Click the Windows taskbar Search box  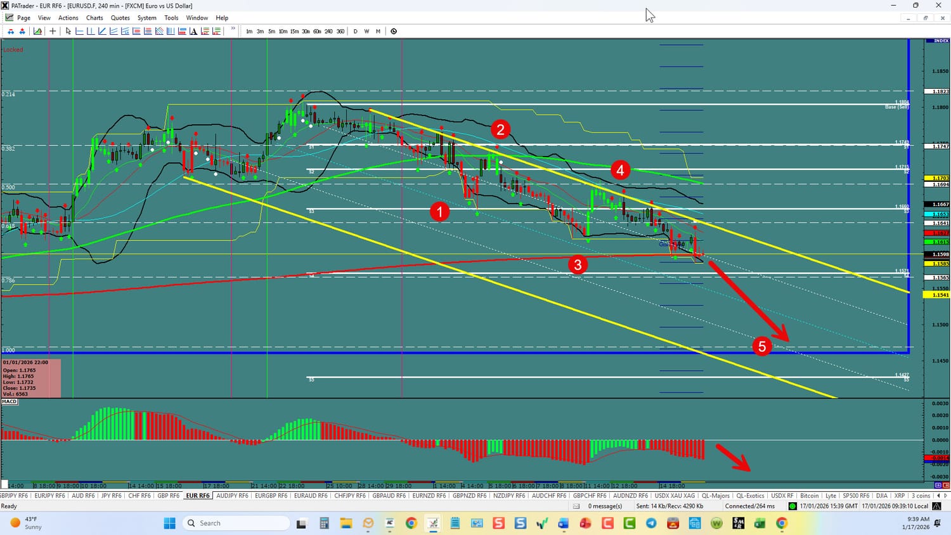tap(236, 523)
